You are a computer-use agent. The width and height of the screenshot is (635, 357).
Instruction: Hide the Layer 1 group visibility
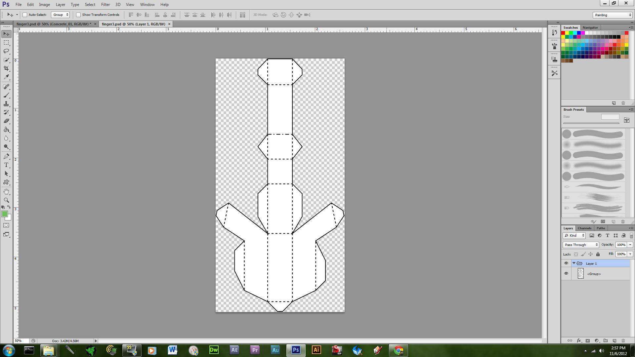point(566,263)
